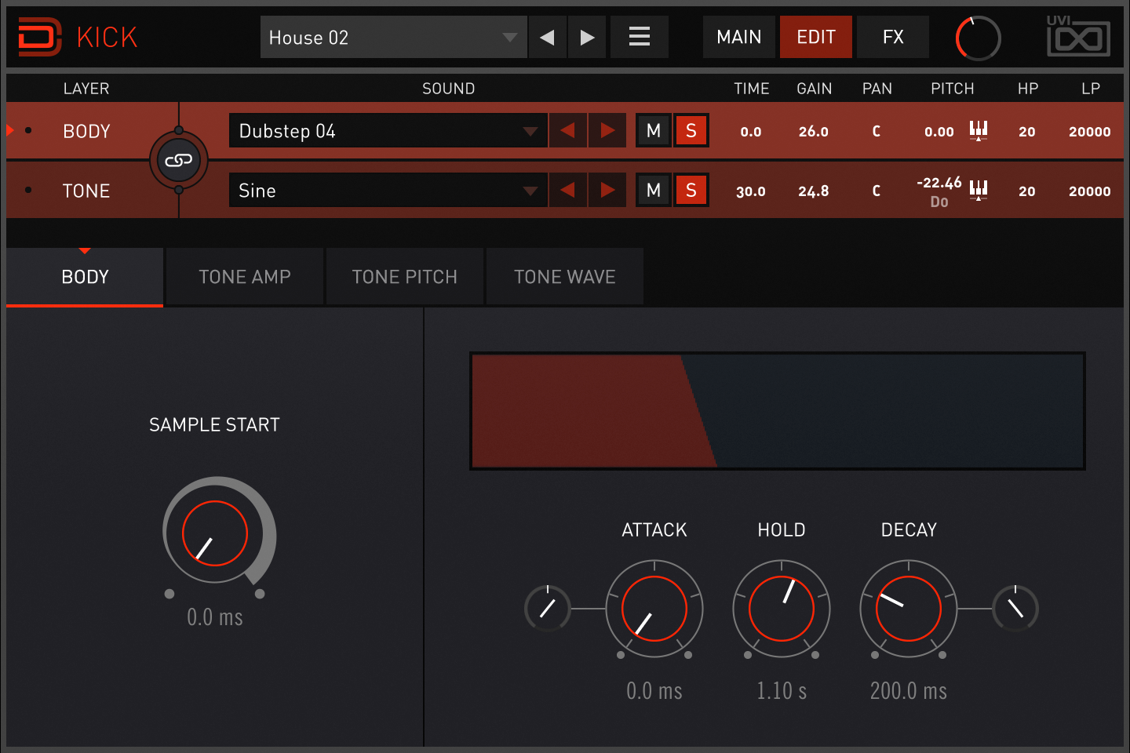Switch to the TONE PITCH tab
The width and height of the screenshot is (1130, 753).
pos(404,276)
